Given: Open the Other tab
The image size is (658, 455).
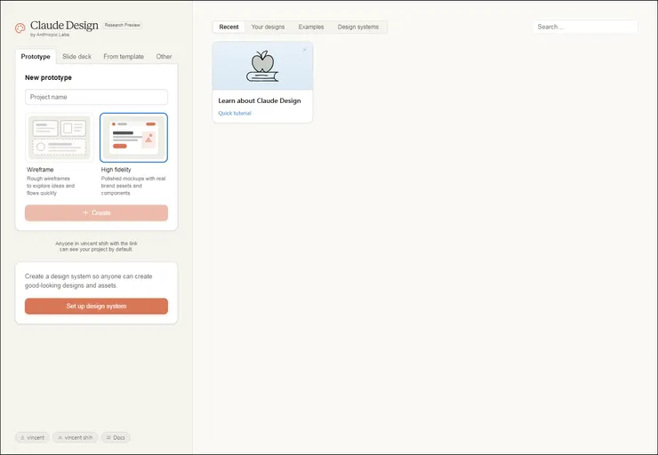Looking at the screenshot, I should (164, 57).
